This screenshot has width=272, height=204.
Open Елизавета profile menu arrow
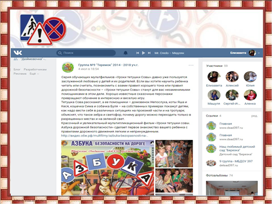point(259,53)
